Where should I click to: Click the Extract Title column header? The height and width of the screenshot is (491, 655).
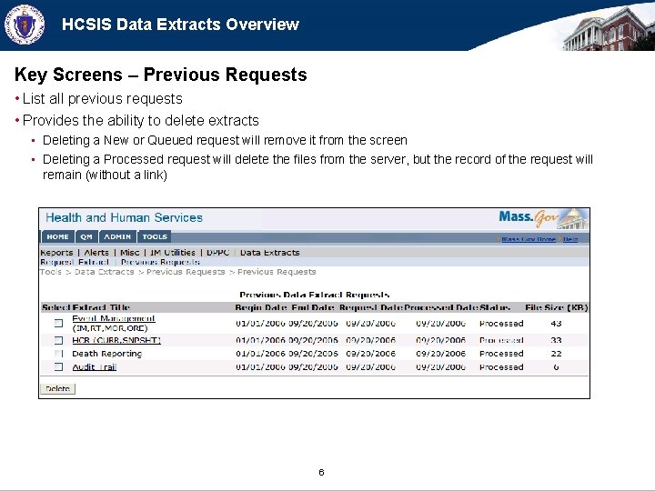pyautogui.click(x=101, y=307)
